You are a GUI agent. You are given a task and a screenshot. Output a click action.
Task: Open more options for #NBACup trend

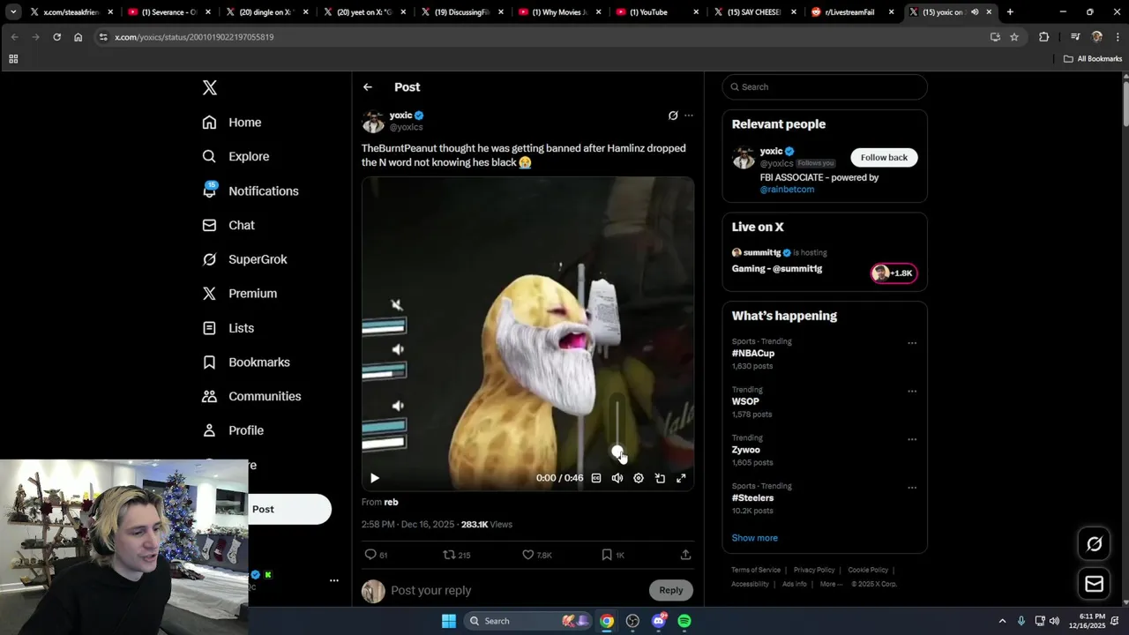coord(912,343)
